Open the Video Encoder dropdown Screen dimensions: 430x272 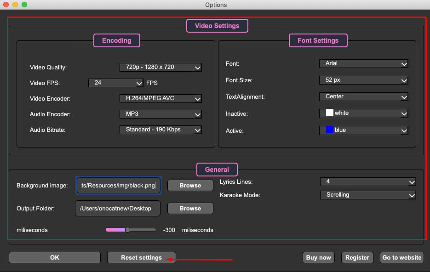pyautogui.click(x=161, y=98)
